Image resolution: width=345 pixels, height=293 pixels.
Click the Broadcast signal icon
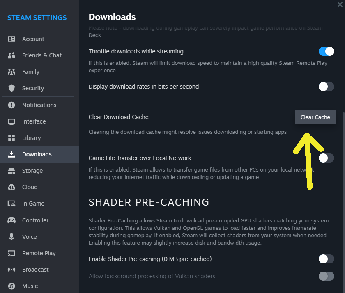tap(11, 270)
